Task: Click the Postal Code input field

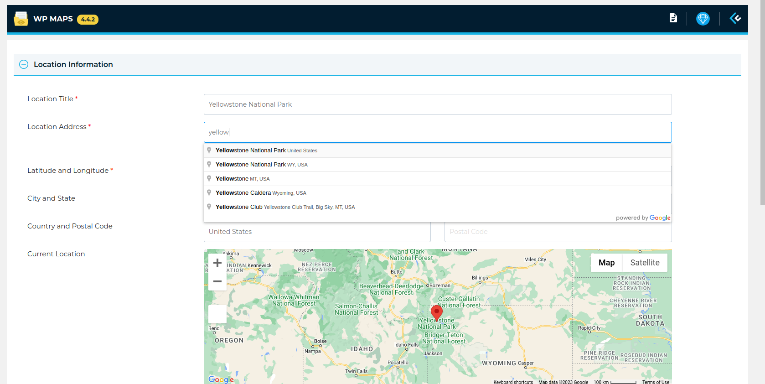Action: point(558,232)
